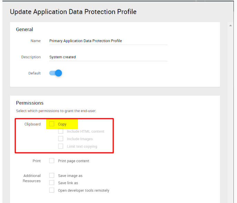Click the Default field label
Image resolution: width=237 pixels, height=203 pixels.
click(34, 73)
